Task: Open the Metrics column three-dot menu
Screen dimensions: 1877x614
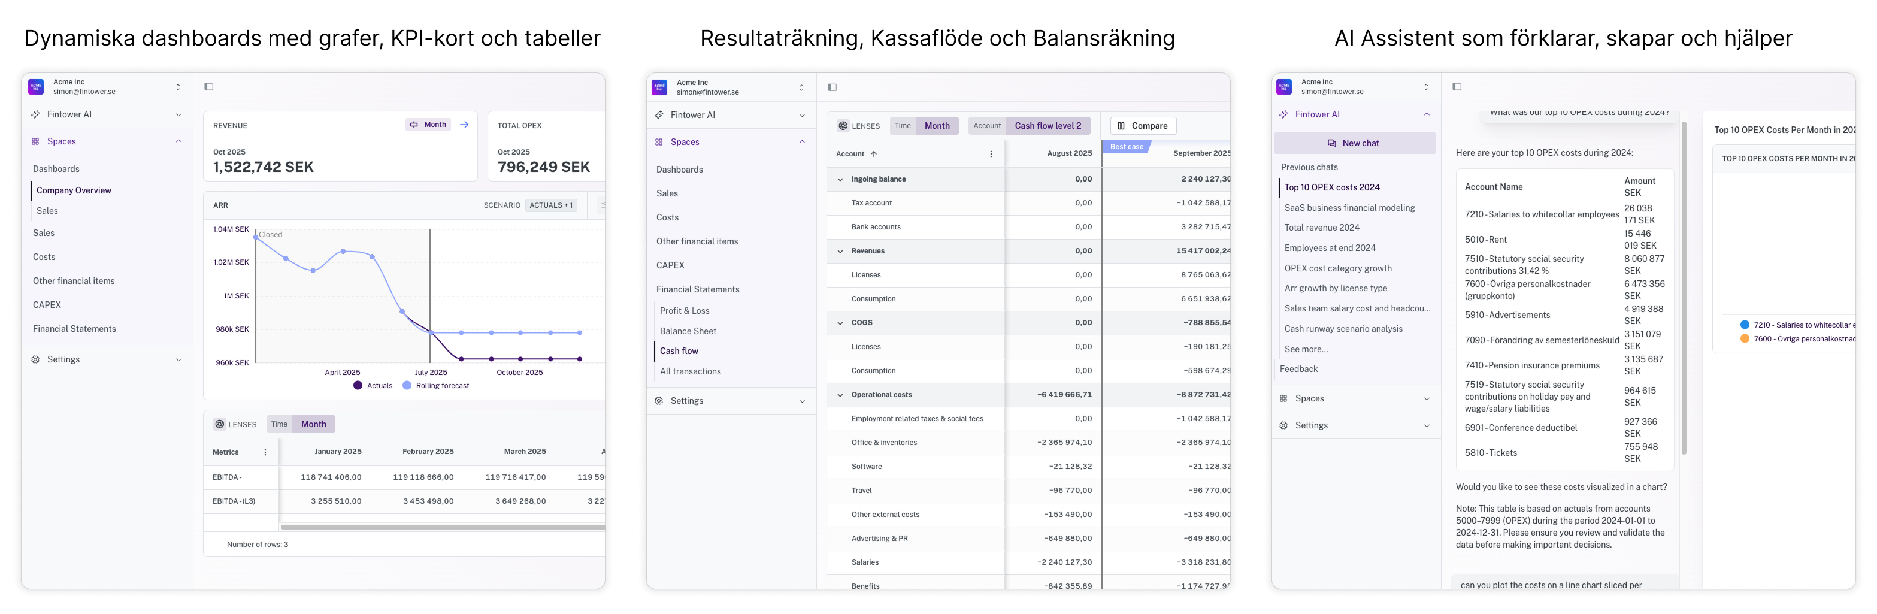Action: (x=265, y=452)
